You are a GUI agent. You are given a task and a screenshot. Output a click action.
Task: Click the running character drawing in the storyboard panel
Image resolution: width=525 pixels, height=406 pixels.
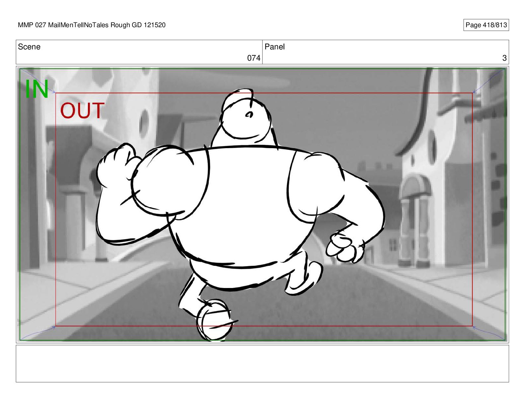(241, 215)
